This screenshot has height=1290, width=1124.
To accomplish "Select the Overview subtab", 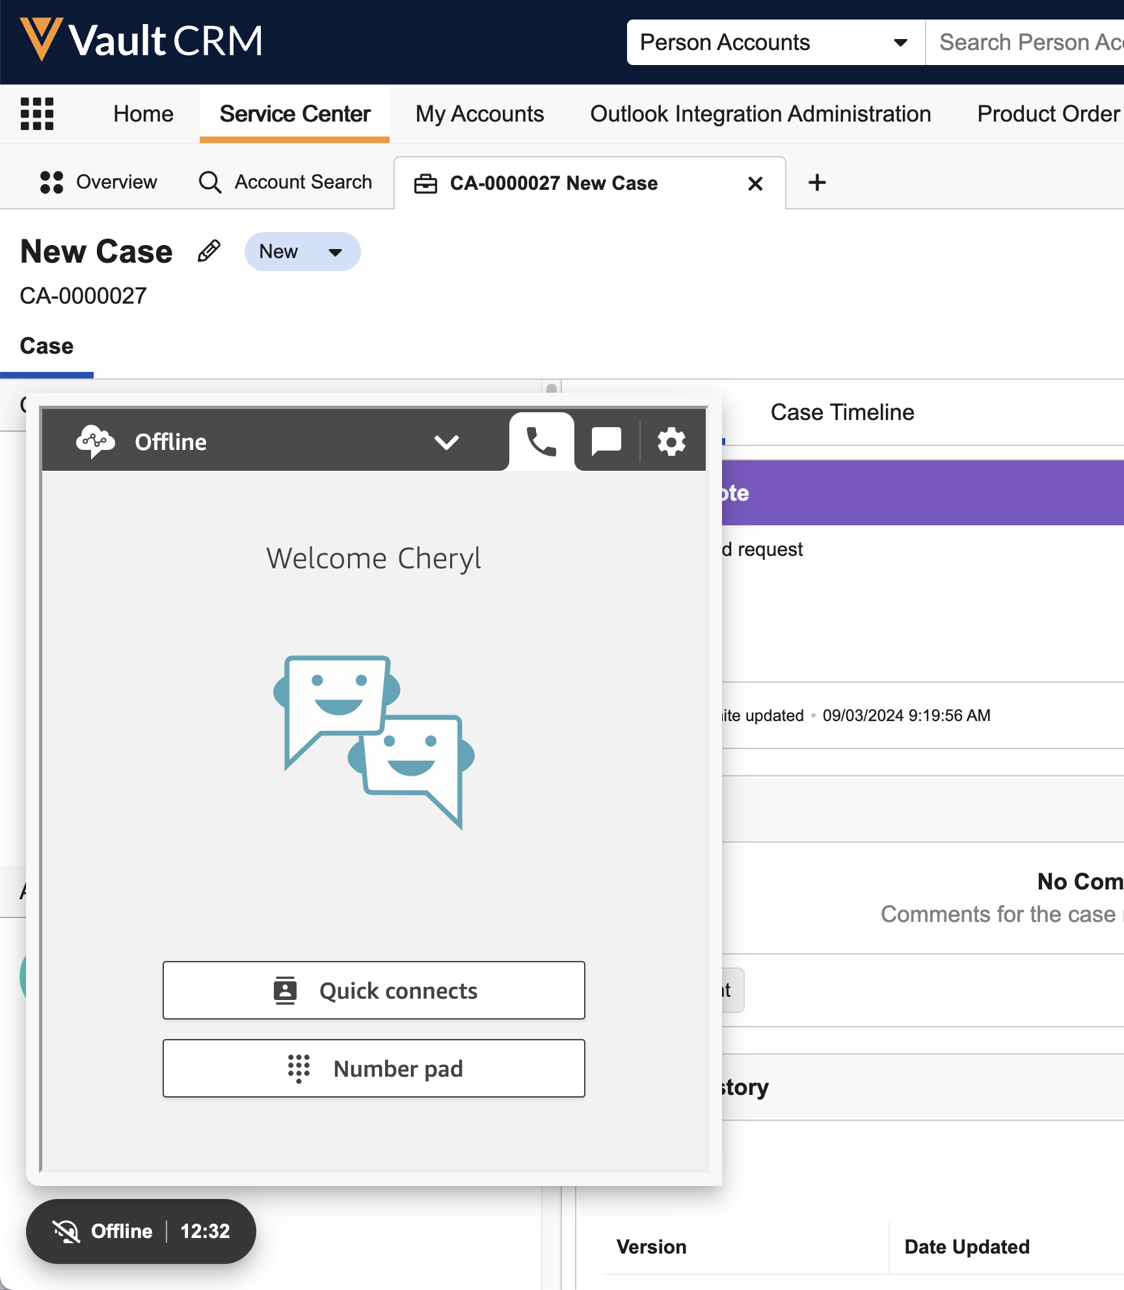I will 98,182.
